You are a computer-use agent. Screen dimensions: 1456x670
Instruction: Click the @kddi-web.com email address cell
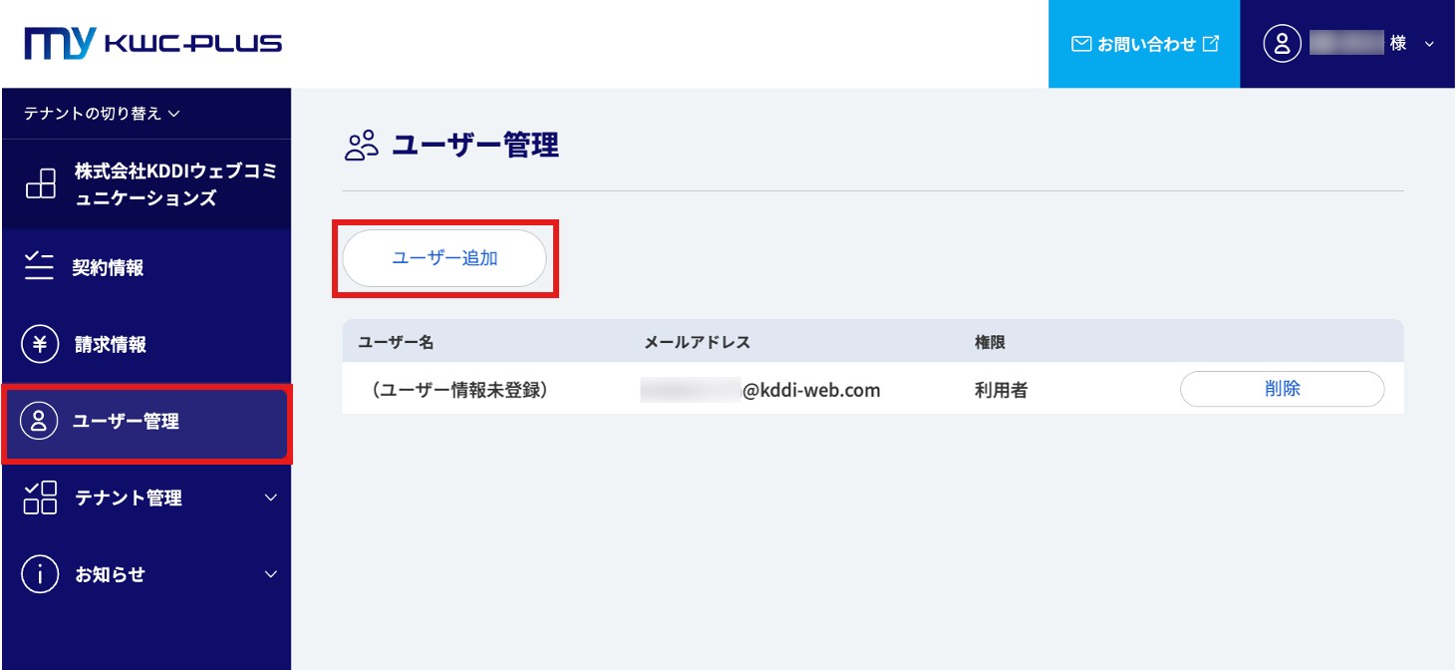[760, 390]
